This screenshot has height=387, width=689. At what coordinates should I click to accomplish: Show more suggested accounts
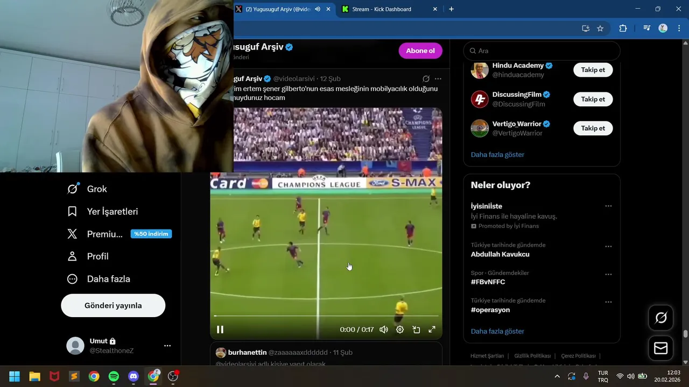[497, 155]
